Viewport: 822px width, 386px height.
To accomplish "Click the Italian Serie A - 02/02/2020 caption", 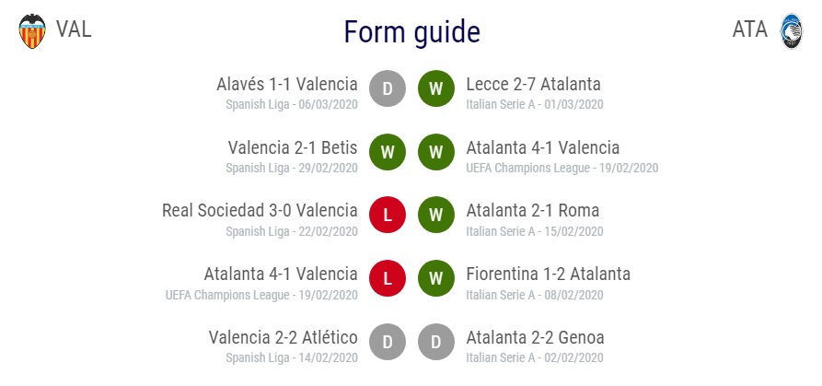I will [x=535, y=357].
